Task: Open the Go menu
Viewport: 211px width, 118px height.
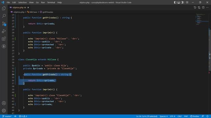Action: [37, 2]
